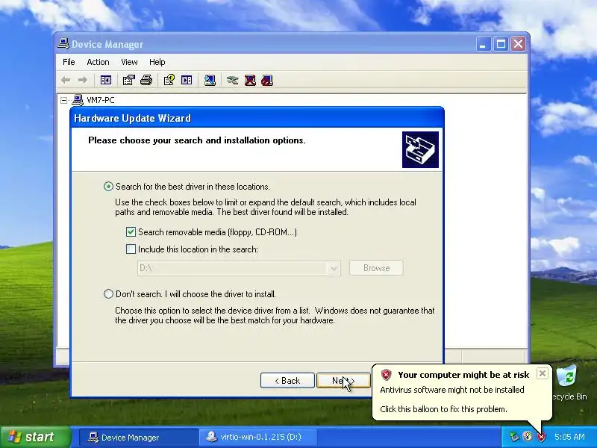The image size is (597, 448).
Task: Click the 5:05 AM taskbar clock
Action: point(569,437)
